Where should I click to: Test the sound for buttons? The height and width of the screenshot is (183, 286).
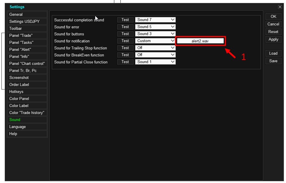(125, 34)
